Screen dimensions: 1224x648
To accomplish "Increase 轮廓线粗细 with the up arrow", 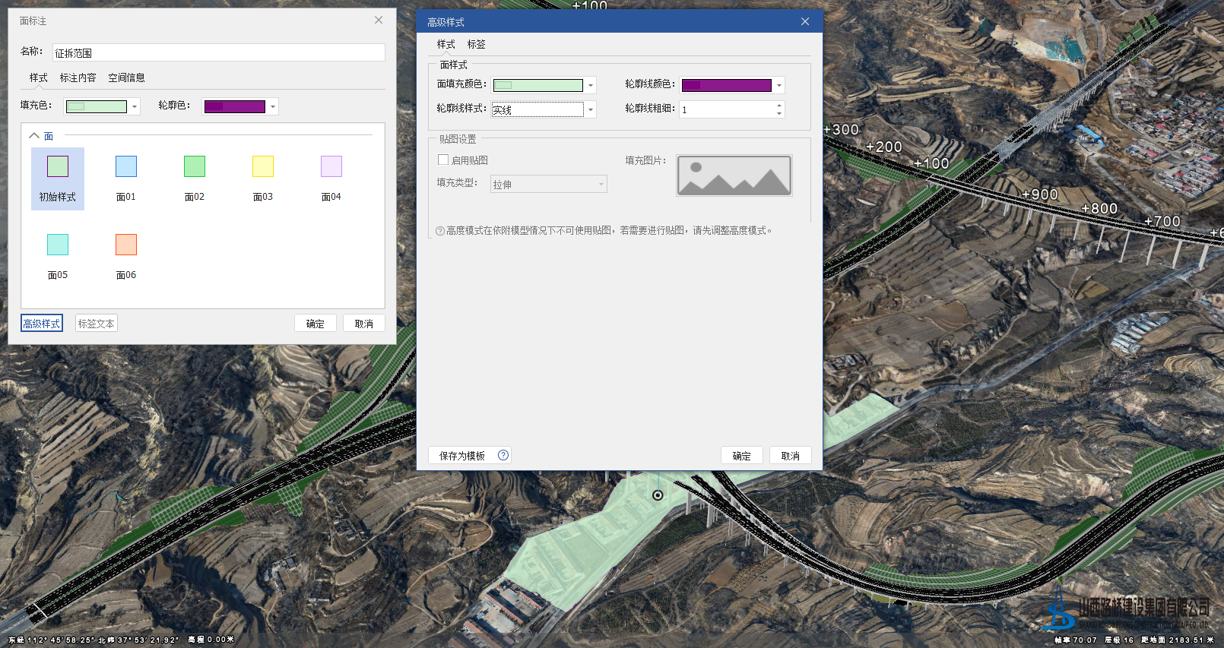I will (x=779, y=105).
